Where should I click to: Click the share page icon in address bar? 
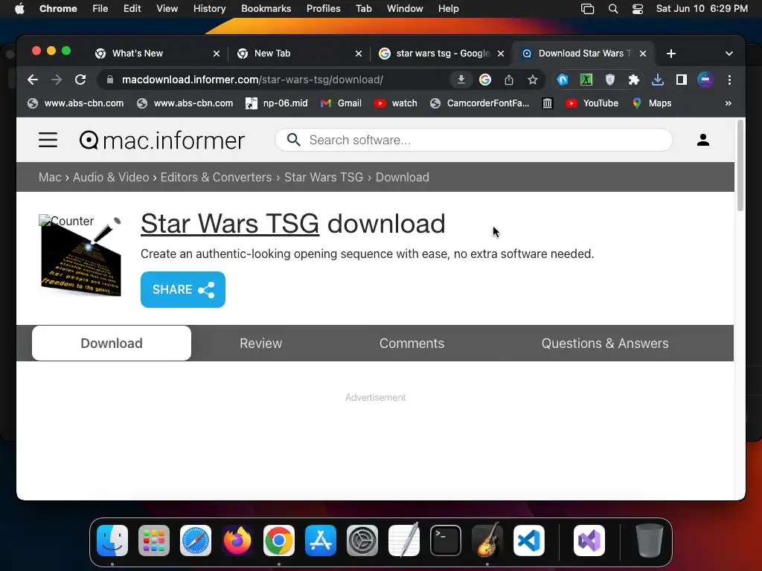tap(509, 80)
